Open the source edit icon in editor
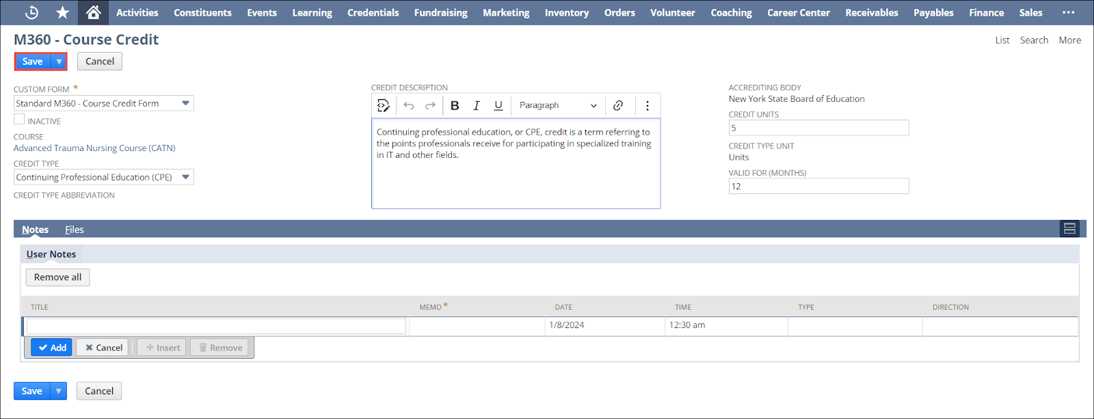 point(384,105)
